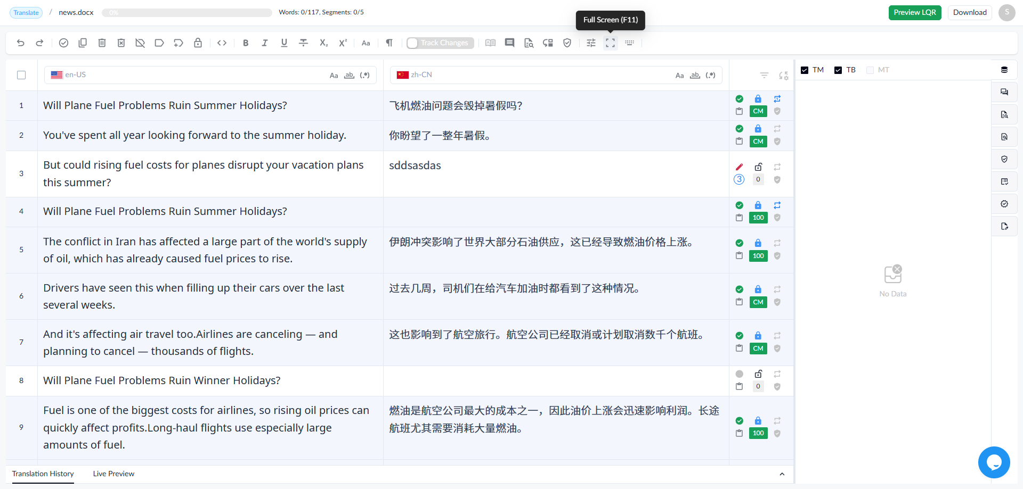The width and height of the screenshot is (1023, 489).
Task: Tick the select-all segments checkbox
Action: (21, 75)
